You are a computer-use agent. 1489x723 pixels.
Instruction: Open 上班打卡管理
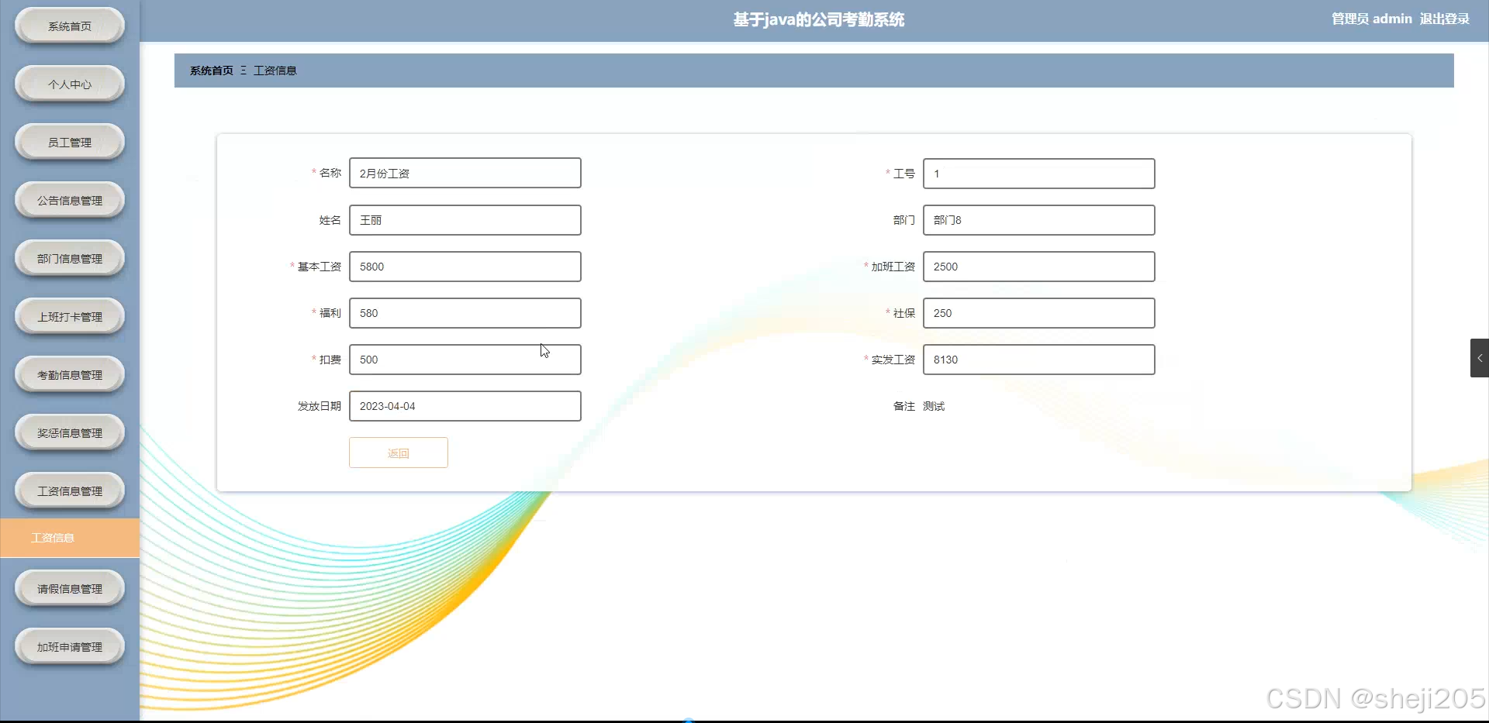(69, 316)
